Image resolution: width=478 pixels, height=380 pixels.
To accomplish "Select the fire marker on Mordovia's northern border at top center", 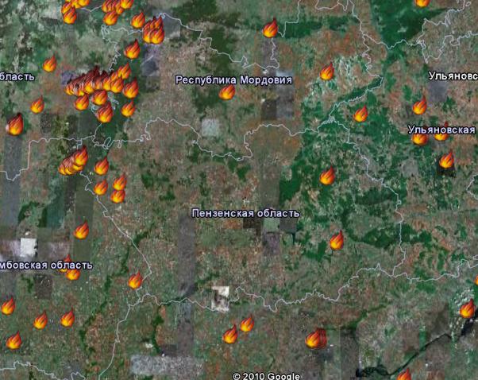I will coord(271,28).
